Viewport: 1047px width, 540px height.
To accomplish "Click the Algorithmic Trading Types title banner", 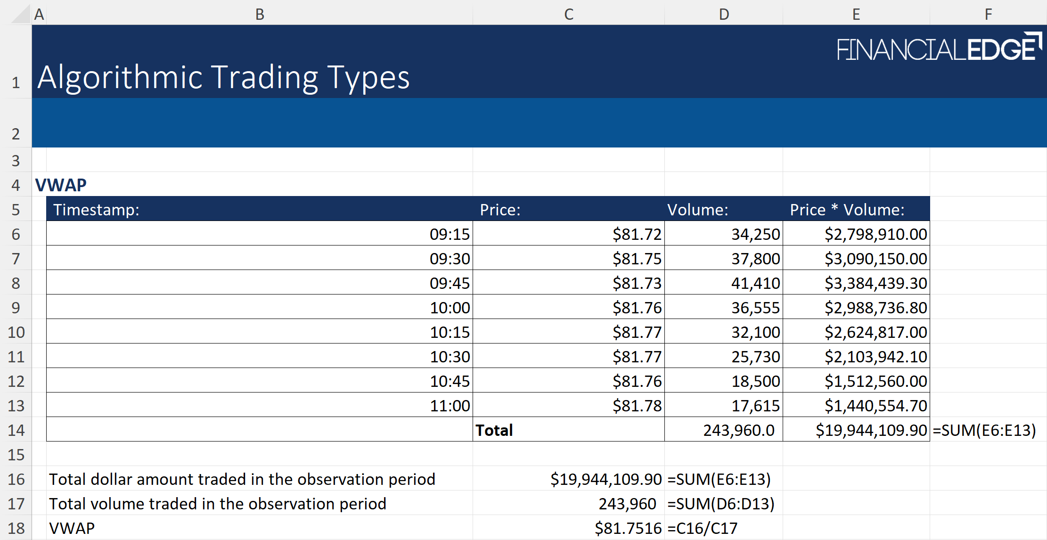I will (x=223, y=78).
